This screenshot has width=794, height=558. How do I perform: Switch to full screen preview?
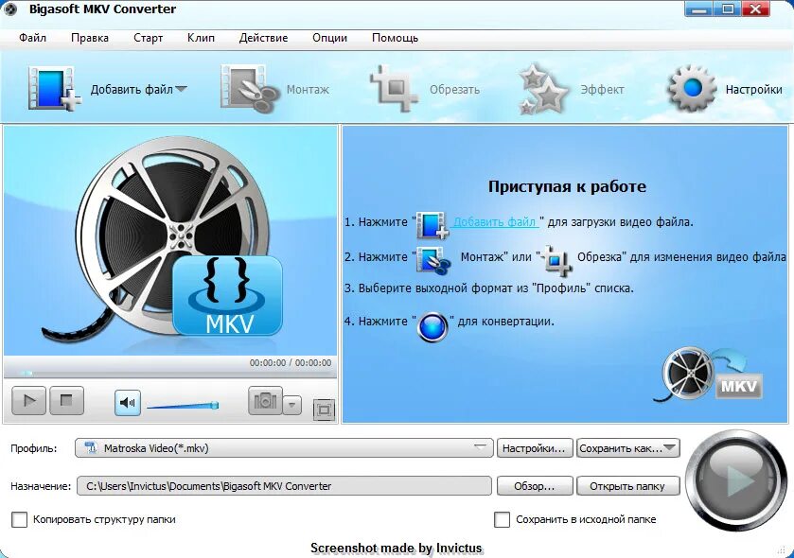324,410
